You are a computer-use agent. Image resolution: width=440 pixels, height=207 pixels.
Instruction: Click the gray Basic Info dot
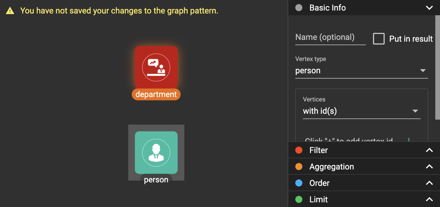tap(299, 8)
